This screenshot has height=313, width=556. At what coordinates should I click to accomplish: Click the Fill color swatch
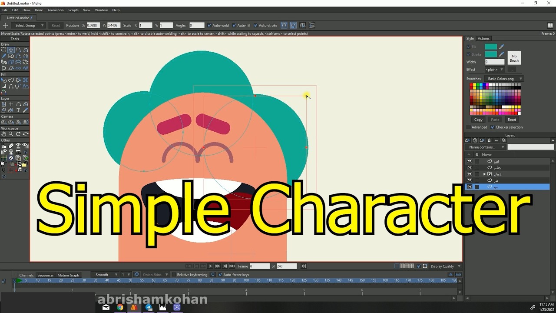click(491, 47)
